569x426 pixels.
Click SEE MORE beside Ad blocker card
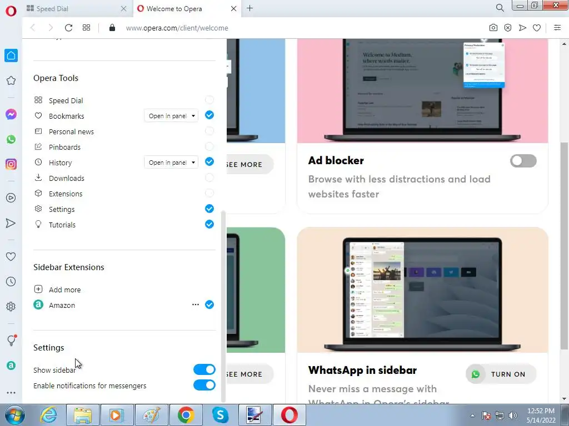(249, 164)
